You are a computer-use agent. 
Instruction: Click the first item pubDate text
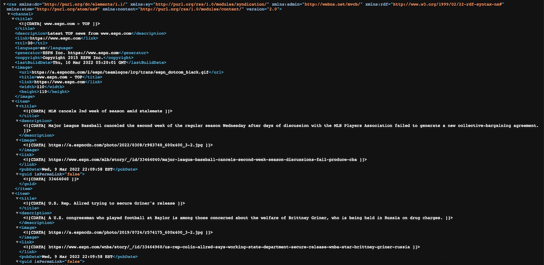click(77, 169)
